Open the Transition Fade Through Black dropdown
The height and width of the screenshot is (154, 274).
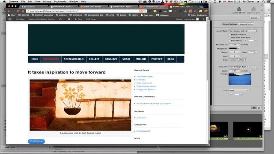pos(239,67)
